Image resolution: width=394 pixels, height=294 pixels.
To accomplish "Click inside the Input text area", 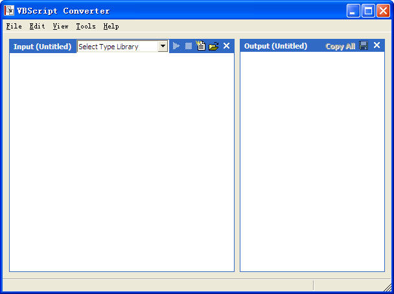I will [122, 162].
